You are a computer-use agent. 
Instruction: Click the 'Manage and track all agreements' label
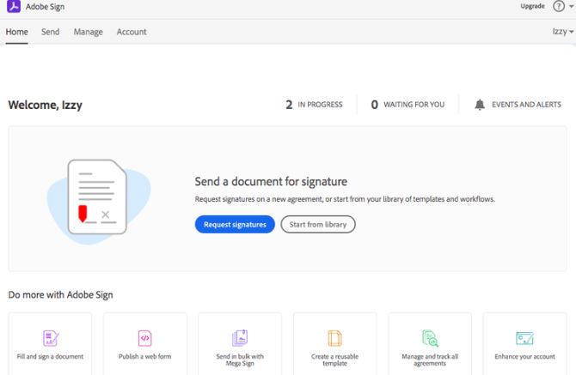click(430, 360)
